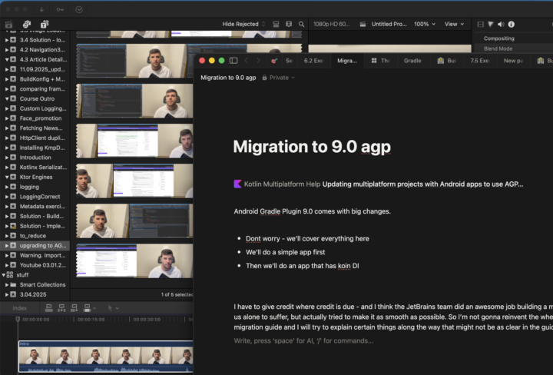This screenshot has height=375, width=553.
Task: Switch to the 6.2 Exe Notion tab
Action: click(313, 61)
